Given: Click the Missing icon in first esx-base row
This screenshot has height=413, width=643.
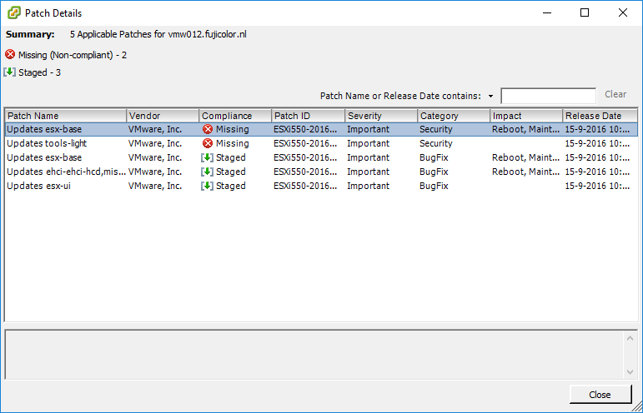Looking at the screenshot, I should 208,129.
